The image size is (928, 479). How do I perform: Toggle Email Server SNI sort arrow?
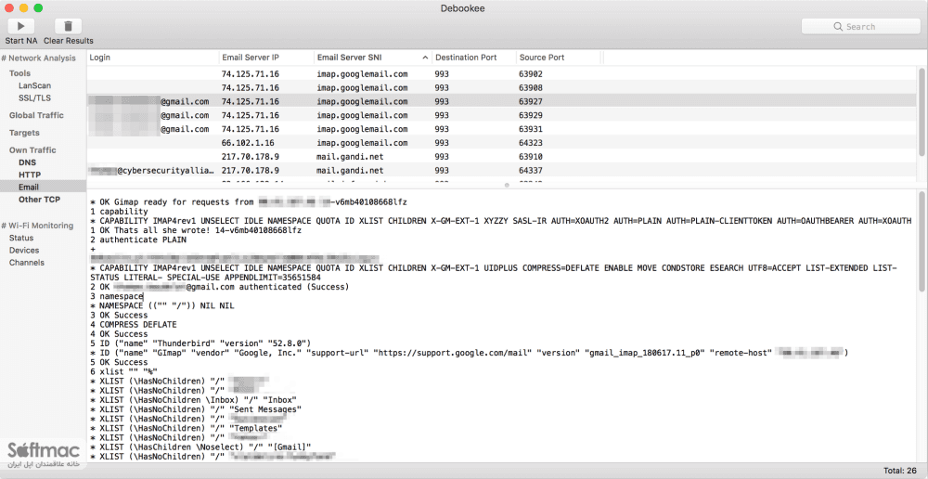click(x=425, y=58)
